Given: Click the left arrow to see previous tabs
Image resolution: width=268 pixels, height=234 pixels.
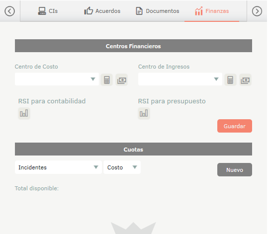Looking at the screenshot, I should (x=9, y=11).
